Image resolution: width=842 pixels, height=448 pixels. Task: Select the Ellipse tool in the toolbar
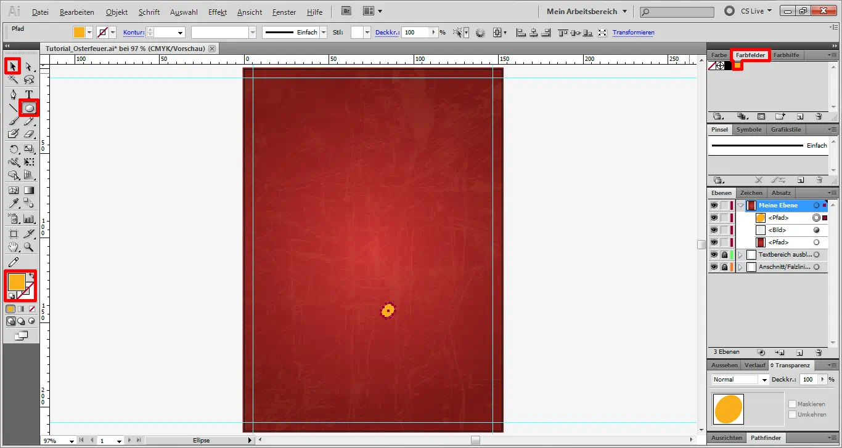pos(29,108)
